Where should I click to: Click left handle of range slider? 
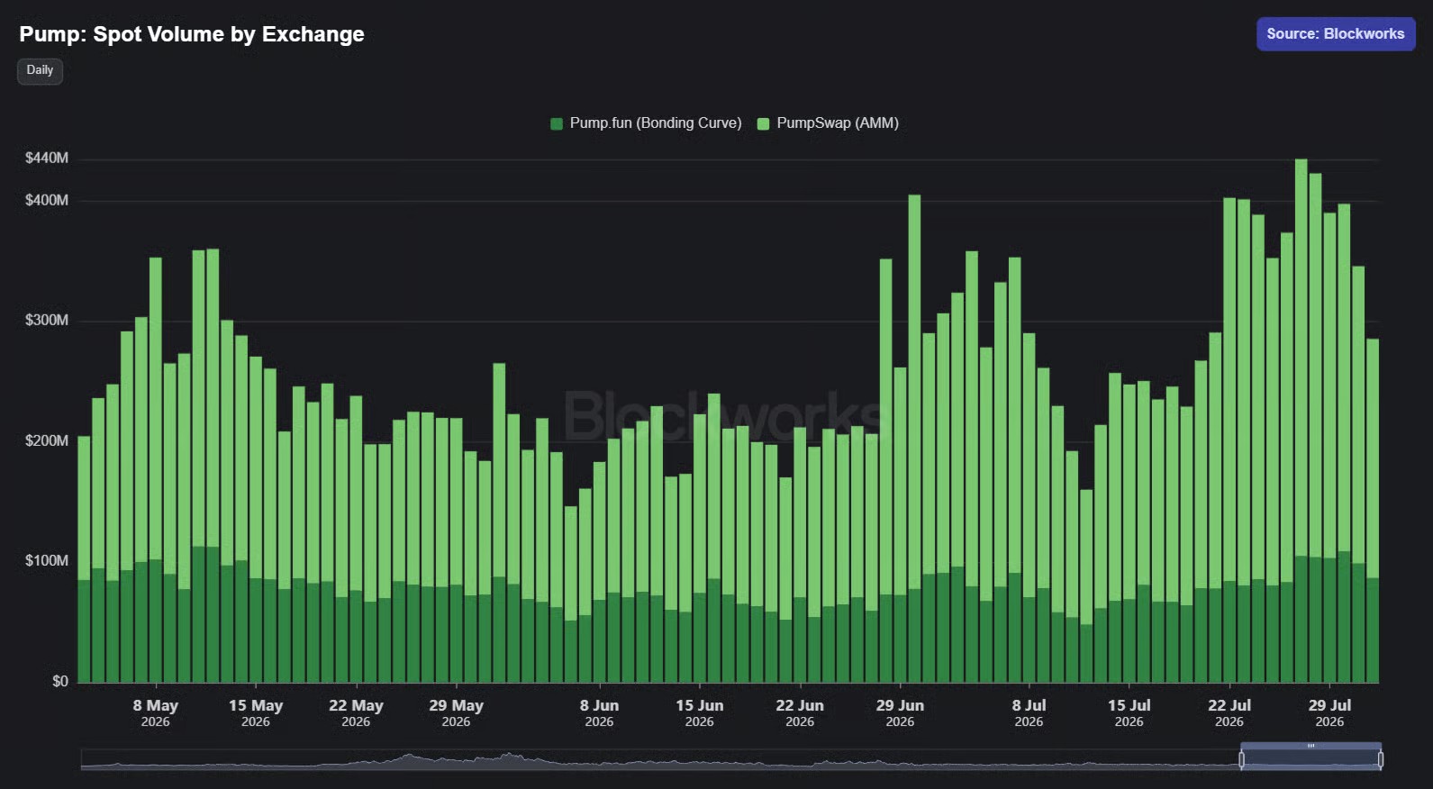(x=1241, y=759)
